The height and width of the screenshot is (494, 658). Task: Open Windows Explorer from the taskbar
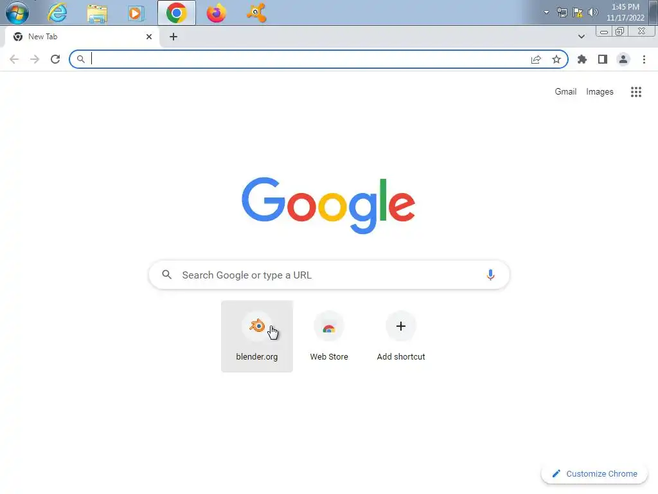(x=97, y=13)
